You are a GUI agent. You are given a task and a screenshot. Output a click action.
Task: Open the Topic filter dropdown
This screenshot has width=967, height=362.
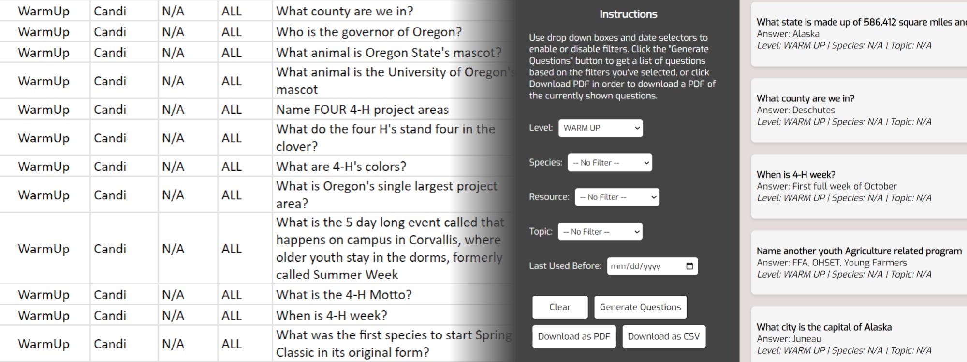(x=600, y=232)
